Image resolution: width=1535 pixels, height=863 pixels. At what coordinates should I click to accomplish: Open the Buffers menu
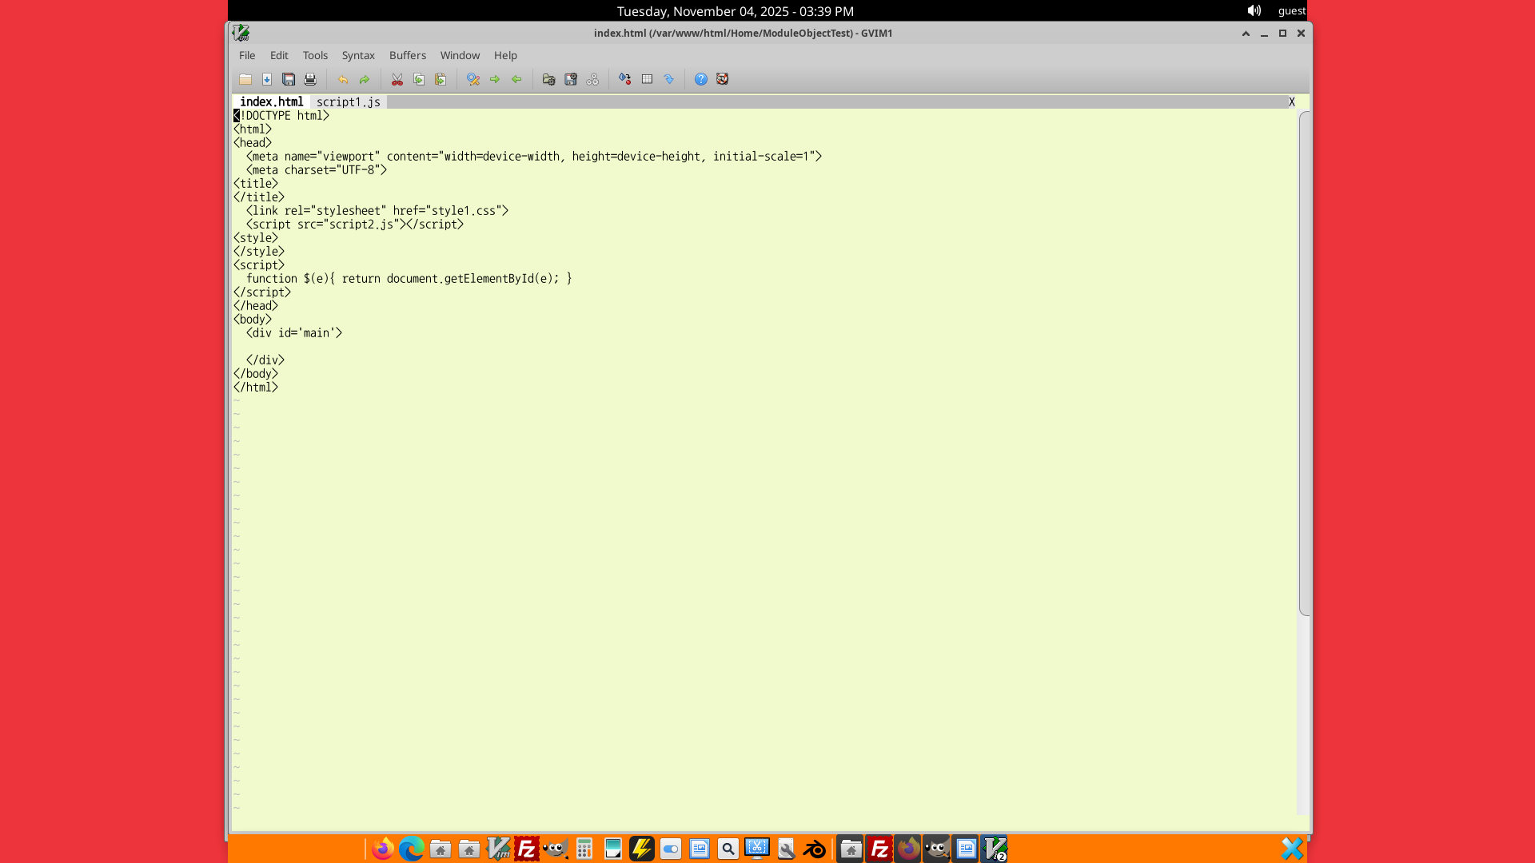click(x=408, y=55)
